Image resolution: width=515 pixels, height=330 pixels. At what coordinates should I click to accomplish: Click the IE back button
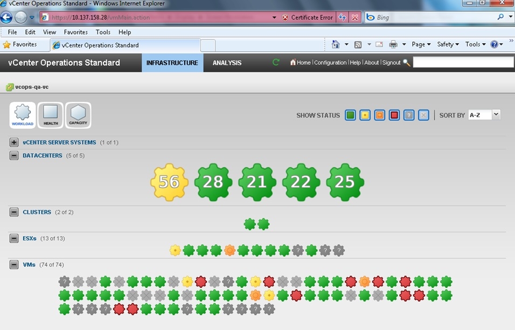(6, 17)
